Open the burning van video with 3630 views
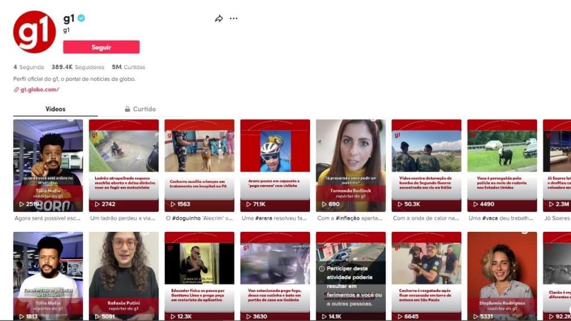This screenshot has height=321, width=571. (x=275, y=276)
